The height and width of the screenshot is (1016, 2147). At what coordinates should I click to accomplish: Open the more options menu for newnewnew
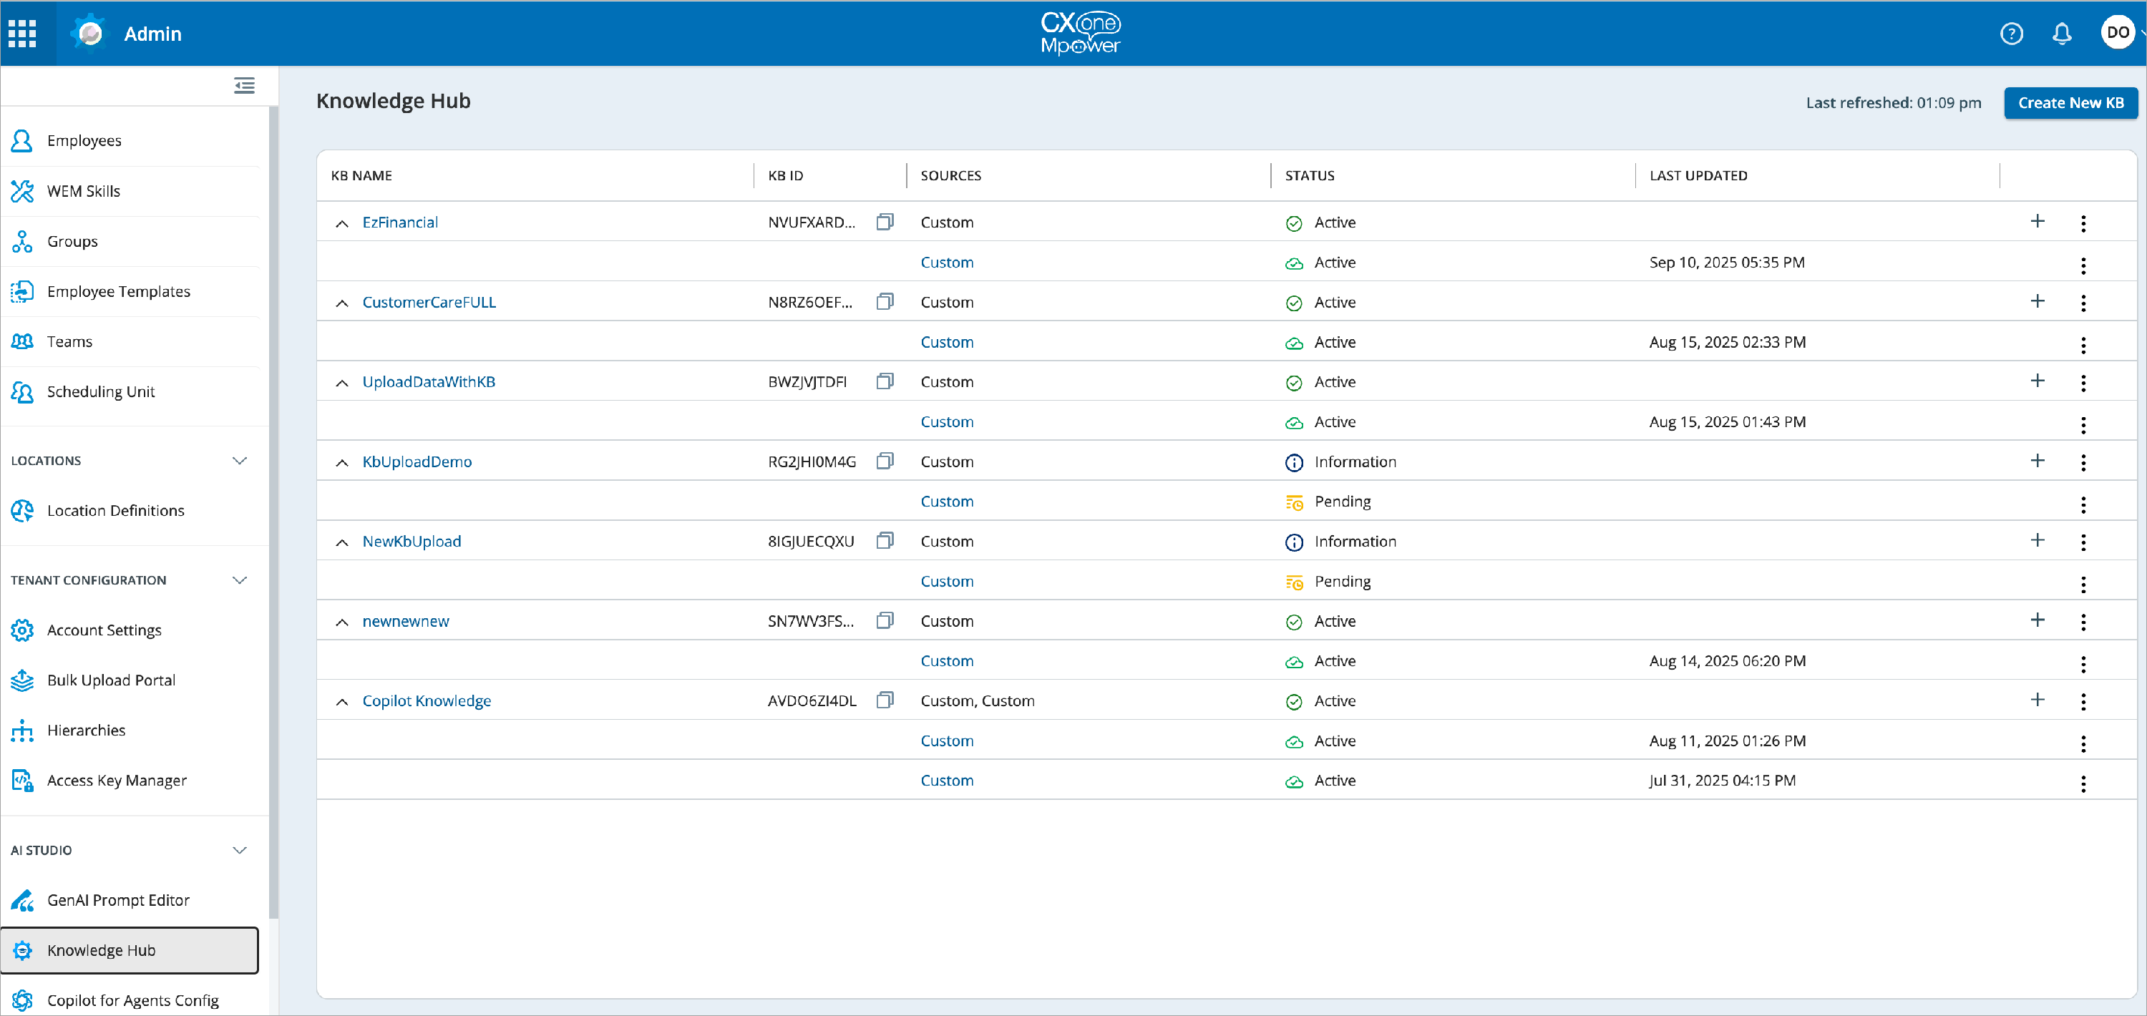click(2083, 622)
